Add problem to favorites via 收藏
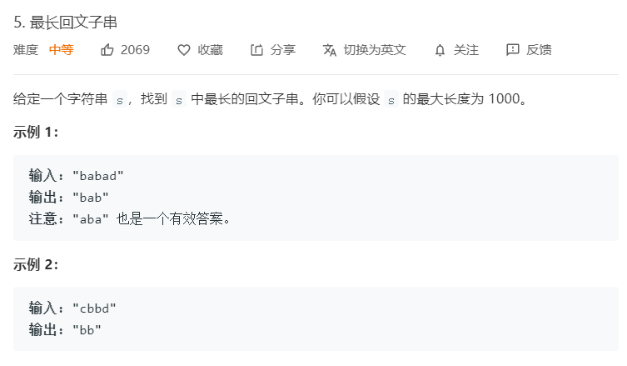This screenshot has width=627, height=366. [211, 50]
